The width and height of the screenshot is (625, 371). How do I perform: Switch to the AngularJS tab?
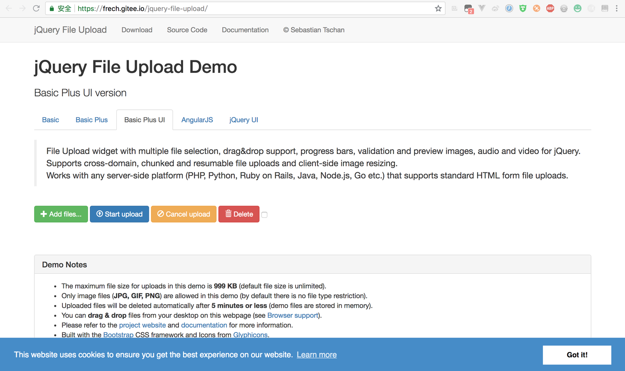pyautogui.click(x=197, y=120)
